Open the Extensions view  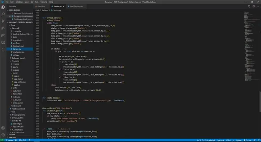point(3,35)
